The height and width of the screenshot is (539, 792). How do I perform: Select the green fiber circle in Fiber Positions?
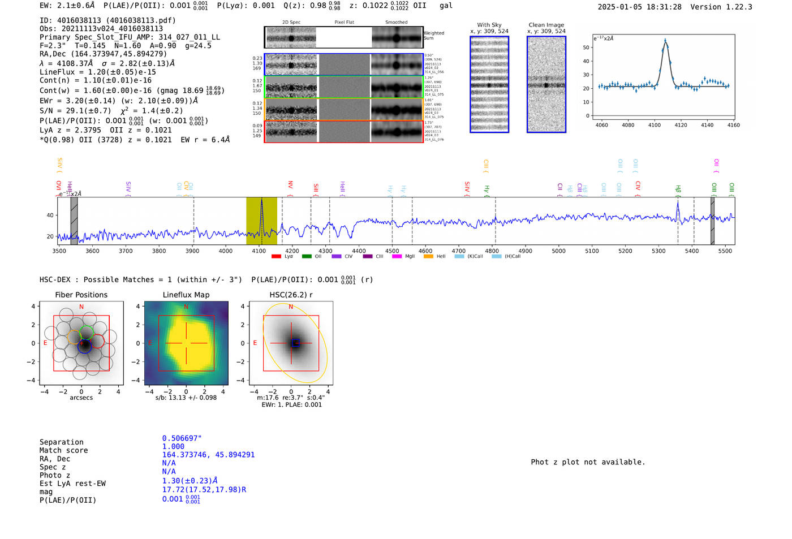pyautogui.click(x=87, y=333)
